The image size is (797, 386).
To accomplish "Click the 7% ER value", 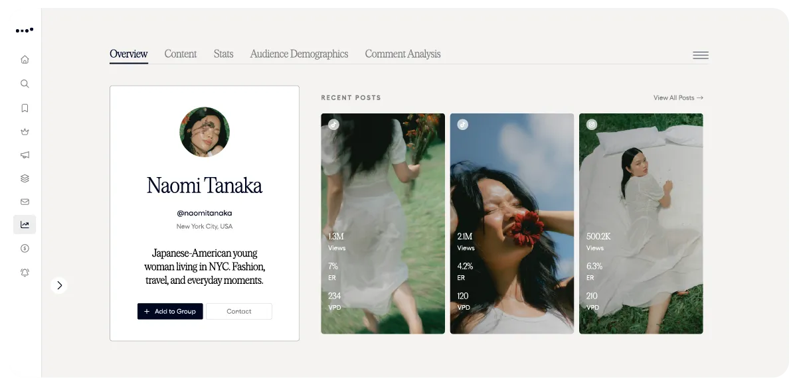I will pos(333,266).
